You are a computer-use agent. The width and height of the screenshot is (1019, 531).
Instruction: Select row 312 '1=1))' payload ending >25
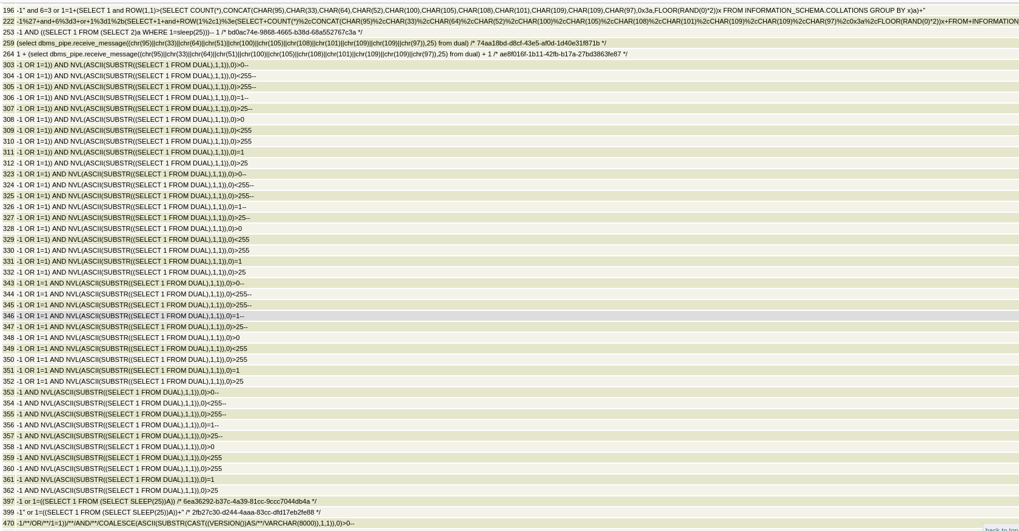pos(132,163)
